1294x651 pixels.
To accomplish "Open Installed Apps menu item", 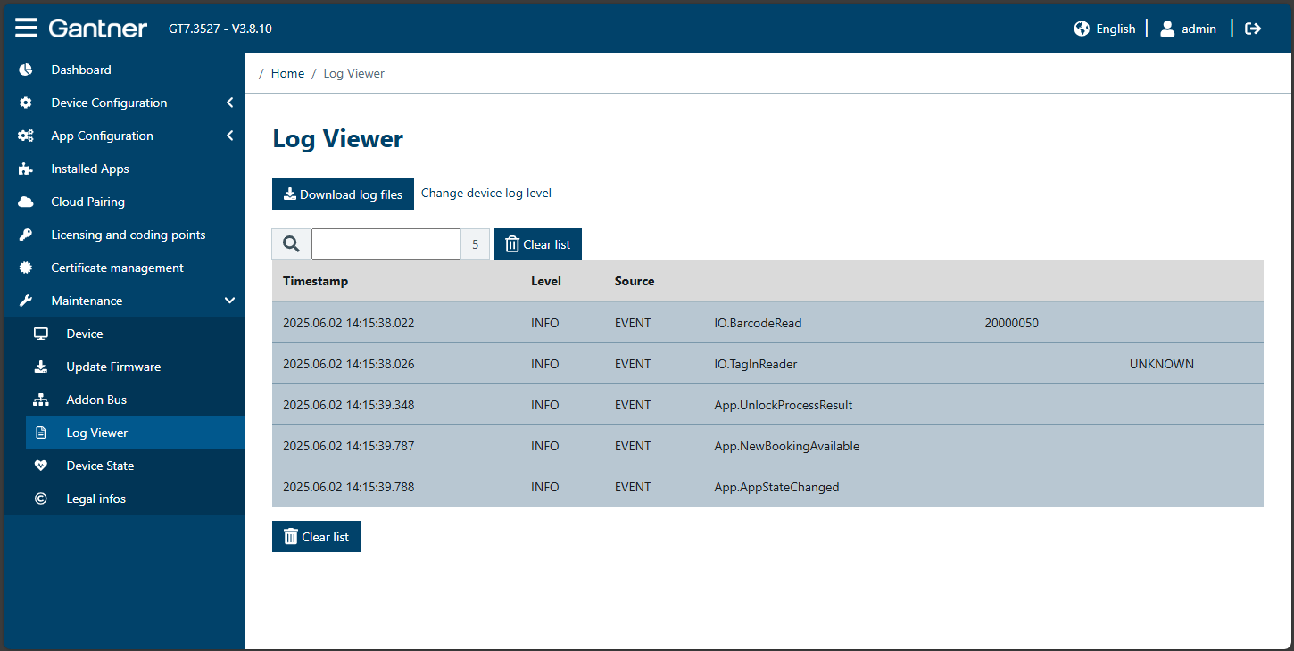I will click(90, 169).
